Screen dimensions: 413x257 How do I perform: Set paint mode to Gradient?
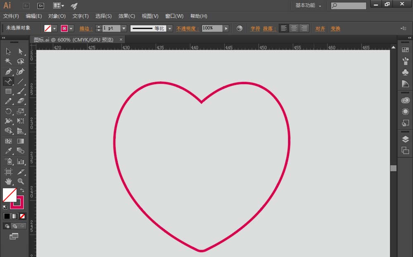pos(15,216)
